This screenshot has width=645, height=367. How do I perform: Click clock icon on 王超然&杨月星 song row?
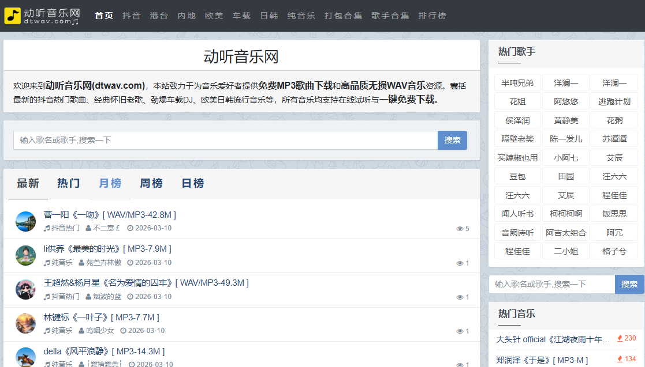(x=130, y=297)
